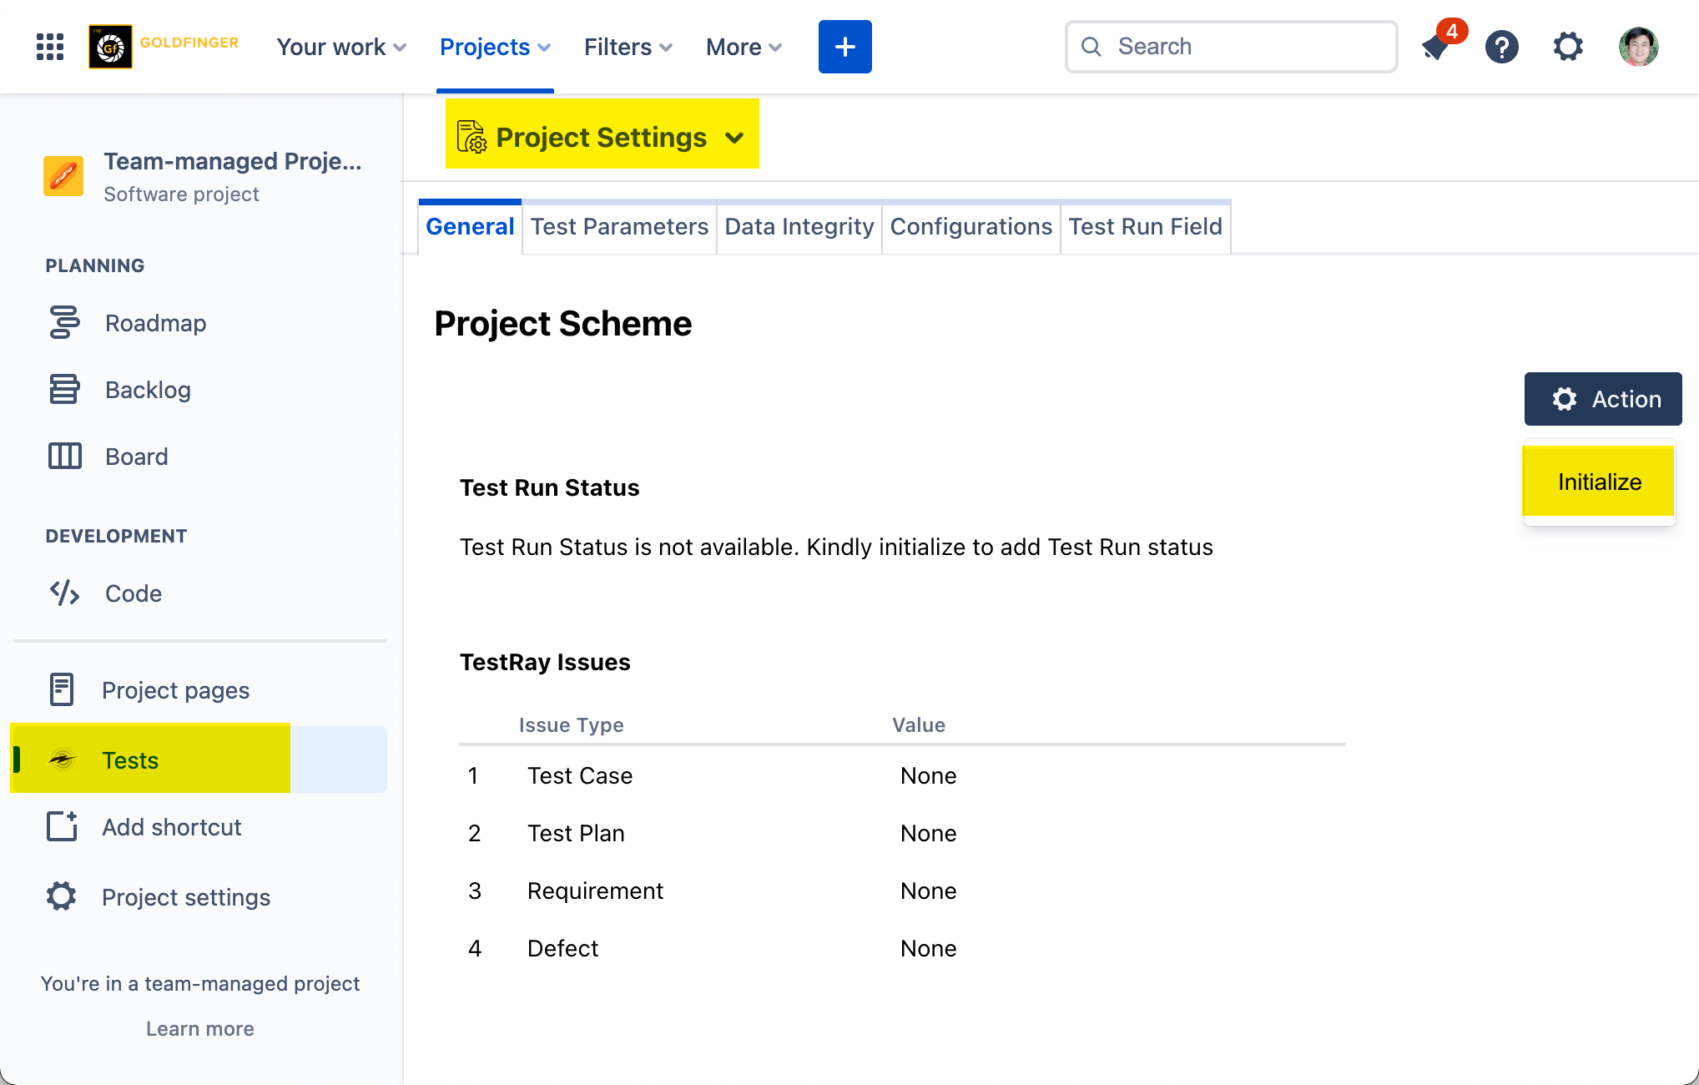Expand the Filters dropdown menu
1699x1085 pixels.
(628, 47)
